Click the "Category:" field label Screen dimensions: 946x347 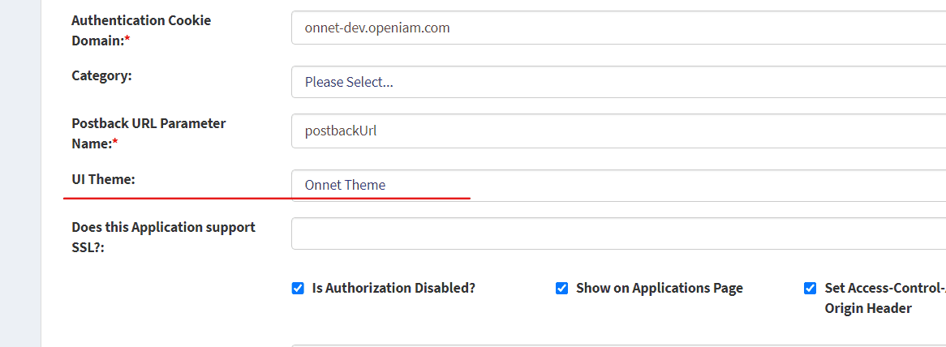[x=101, y=75]
